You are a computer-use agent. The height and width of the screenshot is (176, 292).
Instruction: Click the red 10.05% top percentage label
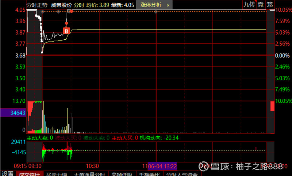(x=283, y=10)
